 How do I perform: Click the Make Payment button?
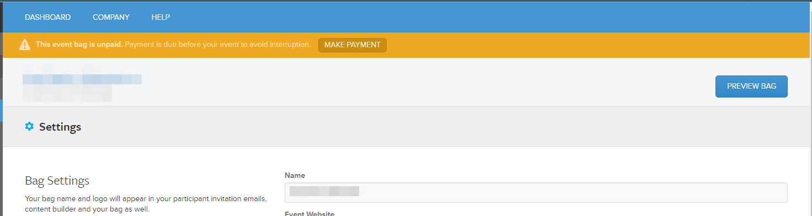coord(352,45)
